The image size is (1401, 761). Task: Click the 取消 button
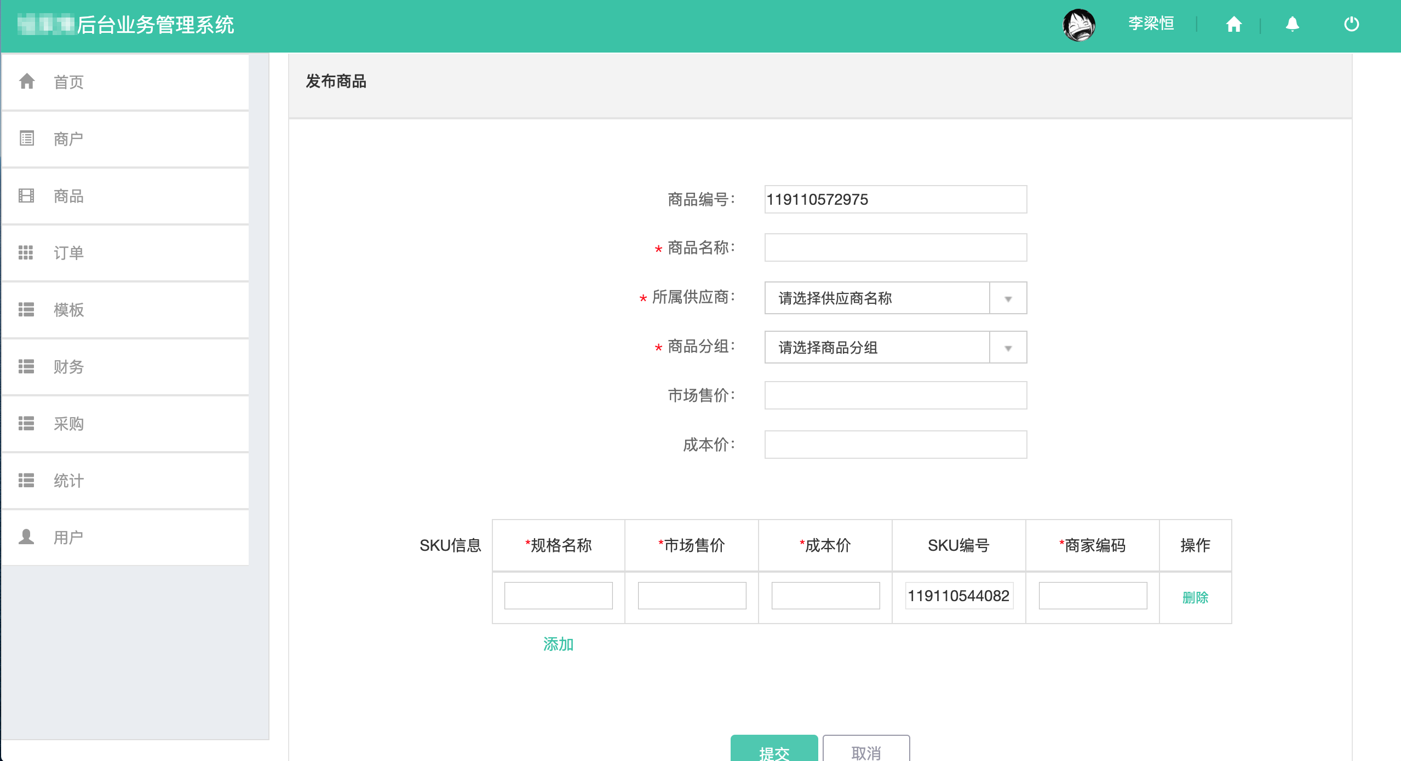[866, 748]
